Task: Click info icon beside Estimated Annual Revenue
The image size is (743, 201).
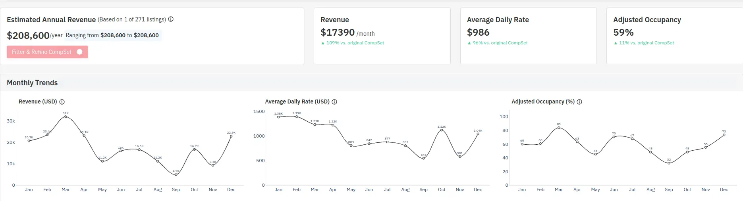Action: (171, 19)
